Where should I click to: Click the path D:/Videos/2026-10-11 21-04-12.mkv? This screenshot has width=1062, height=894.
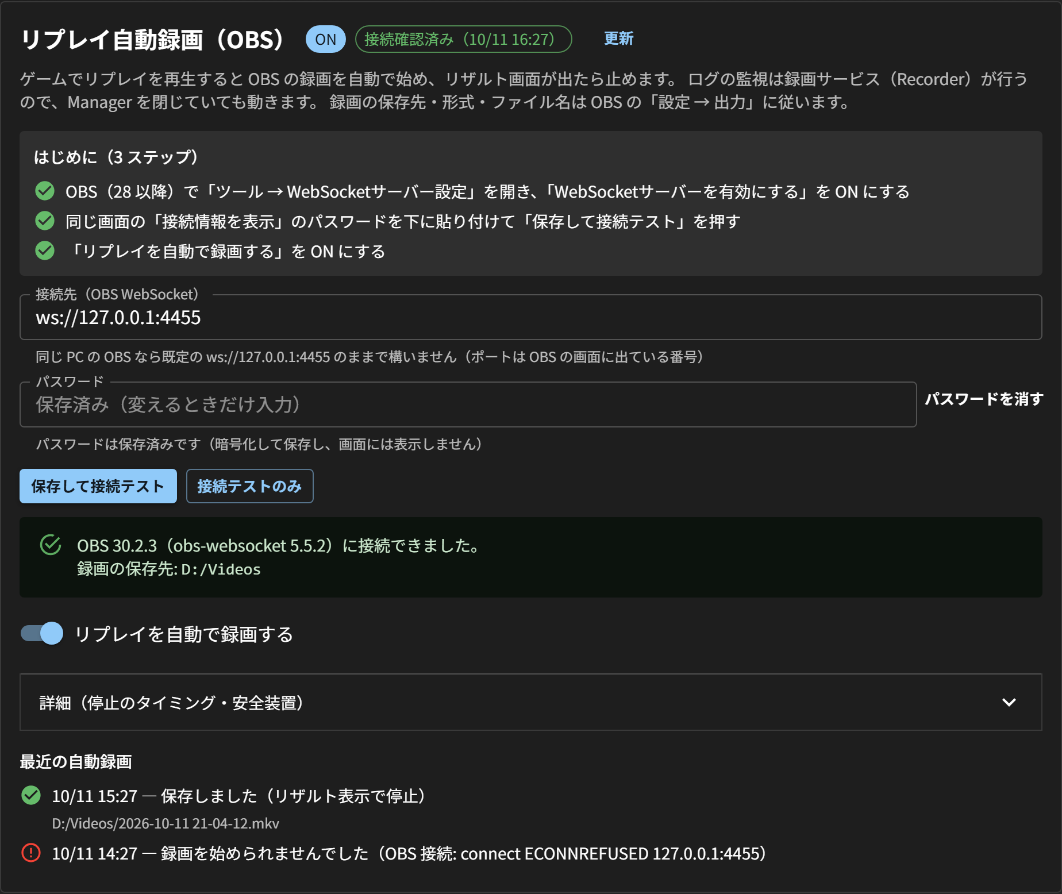point(166,823)
